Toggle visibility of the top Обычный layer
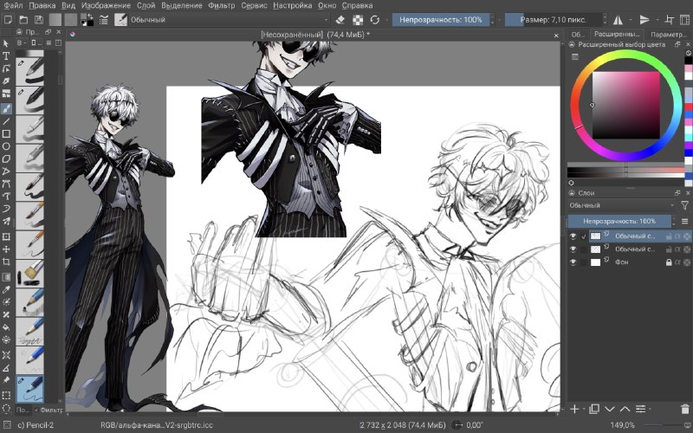 [x=573, y=236]
